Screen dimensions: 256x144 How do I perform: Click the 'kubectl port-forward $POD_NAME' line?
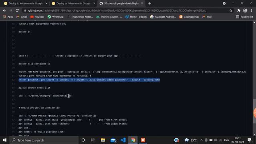tap(55, 76)
